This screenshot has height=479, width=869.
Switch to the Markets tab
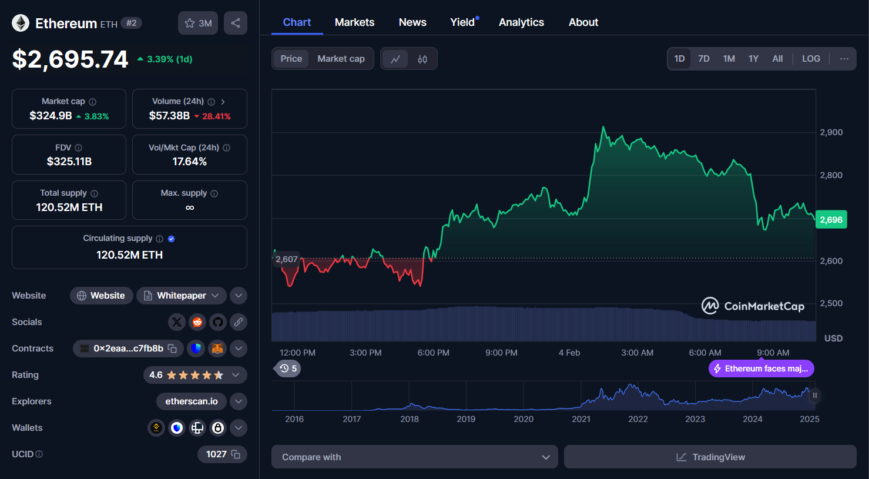coord(354,22)
